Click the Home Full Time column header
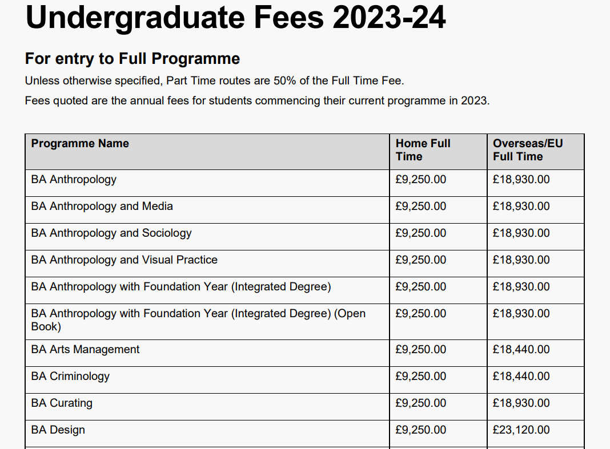Image resolution: width=610 pixels, height=449 pixels. pos(438,152)
